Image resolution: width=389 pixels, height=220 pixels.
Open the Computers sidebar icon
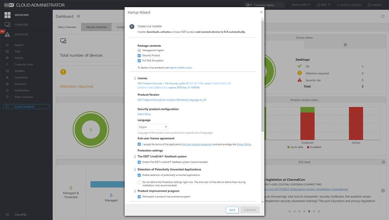(x=8, y=25)
